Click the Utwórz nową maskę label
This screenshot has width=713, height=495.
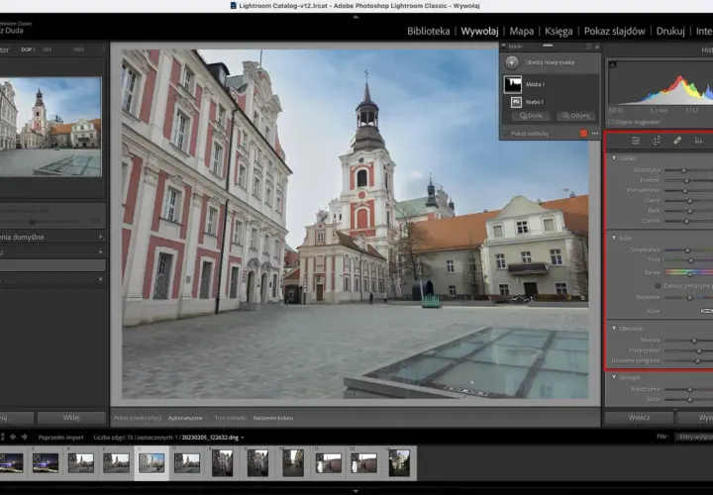[x=550, y=62]
